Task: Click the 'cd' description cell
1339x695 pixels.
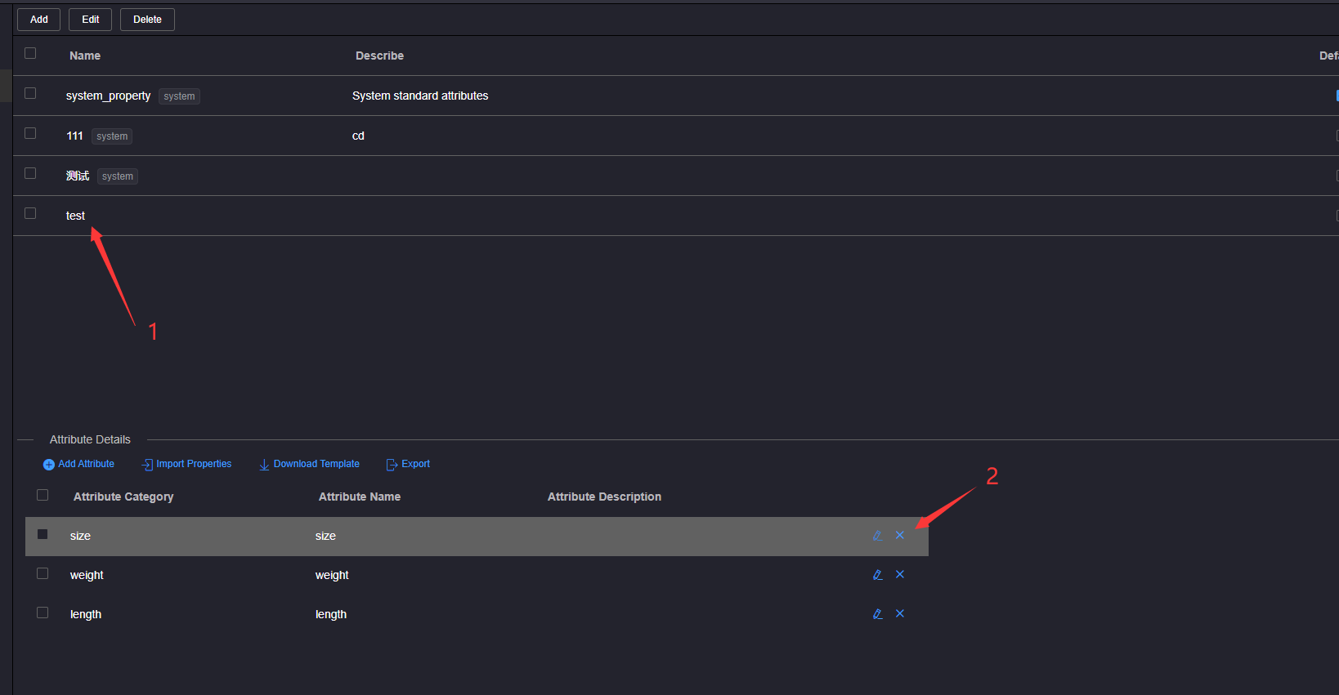Action: pyautogui.click(x=358, y=136)
